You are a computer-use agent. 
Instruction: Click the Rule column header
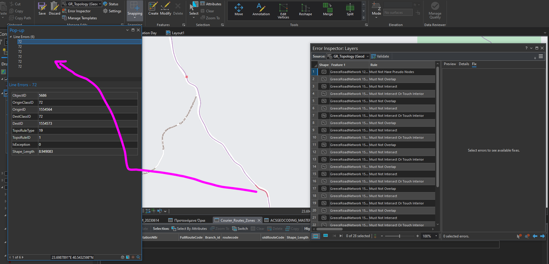pos(402,65)
